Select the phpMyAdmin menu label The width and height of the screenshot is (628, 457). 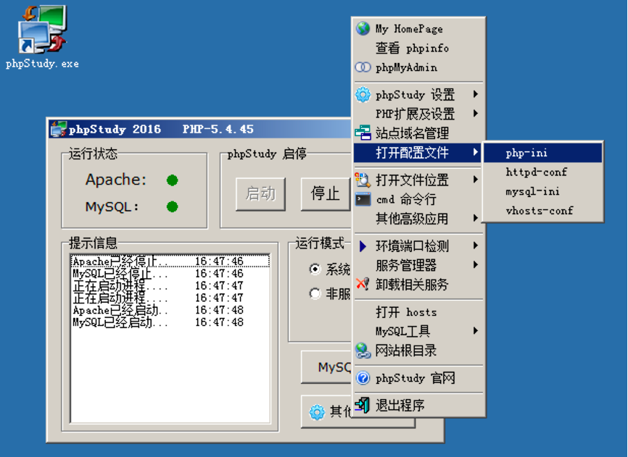pos(406,67)
